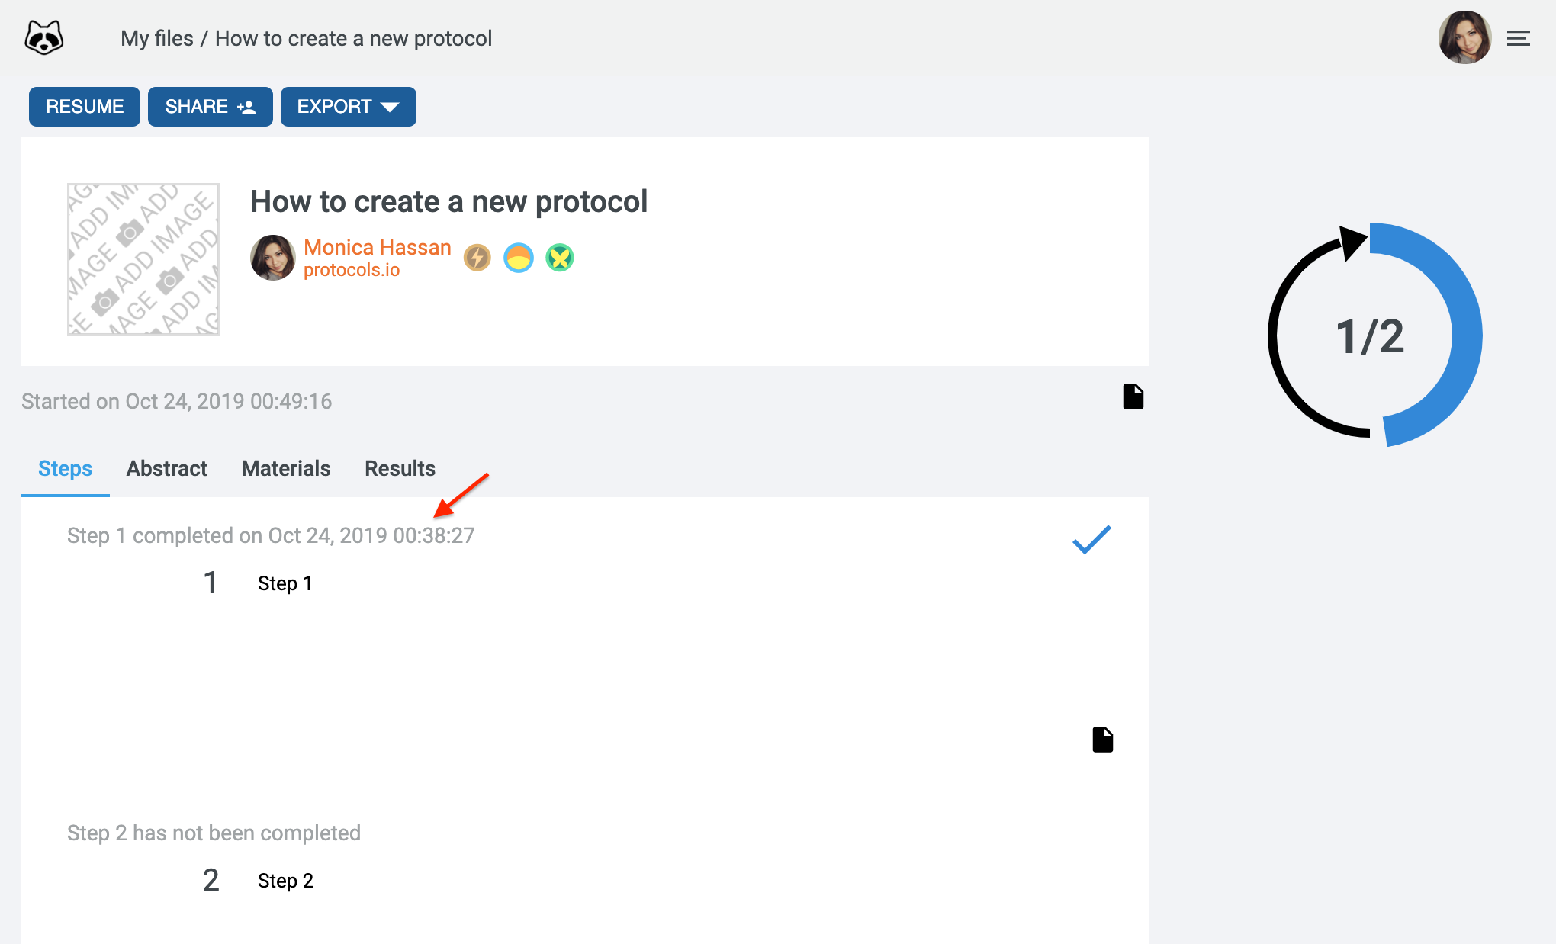Click the share person icon in SHARE button

246,107
